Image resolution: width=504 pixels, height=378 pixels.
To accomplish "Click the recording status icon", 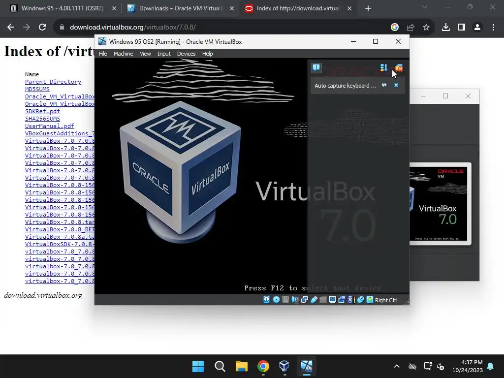I will click(x=342, y=300).
